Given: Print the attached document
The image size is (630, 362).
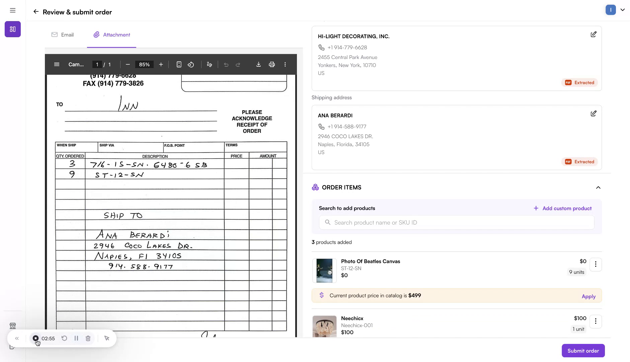Looking at the screenshot, I should [x=271, y=64].
